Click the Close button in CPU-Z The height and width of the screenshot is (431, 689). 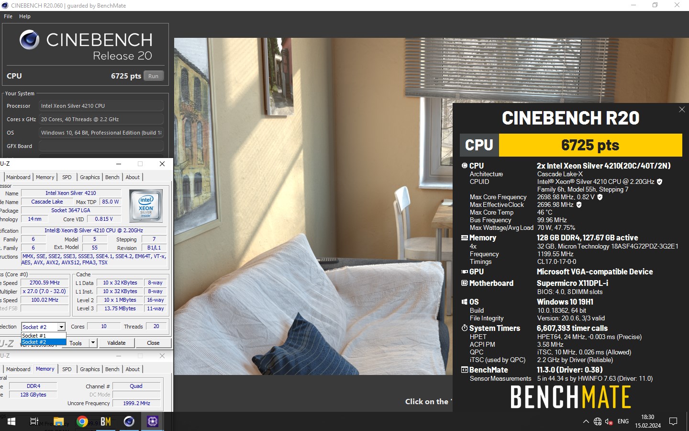pos(153,343)
